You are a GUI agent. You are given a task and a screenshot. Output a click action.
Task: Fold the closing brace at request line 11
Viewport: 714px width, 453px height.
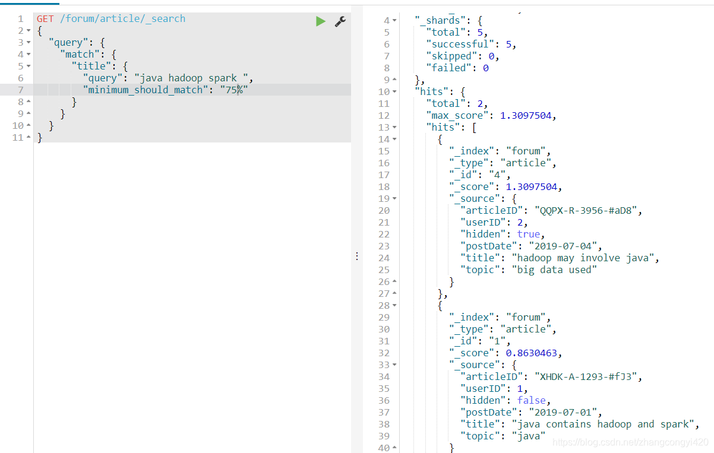(x=29, y=138)
